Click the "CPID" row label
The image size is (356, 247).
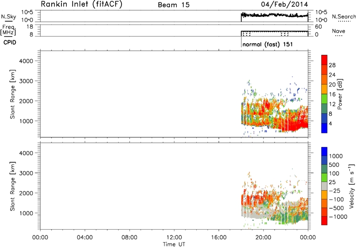tap(10, 42)
